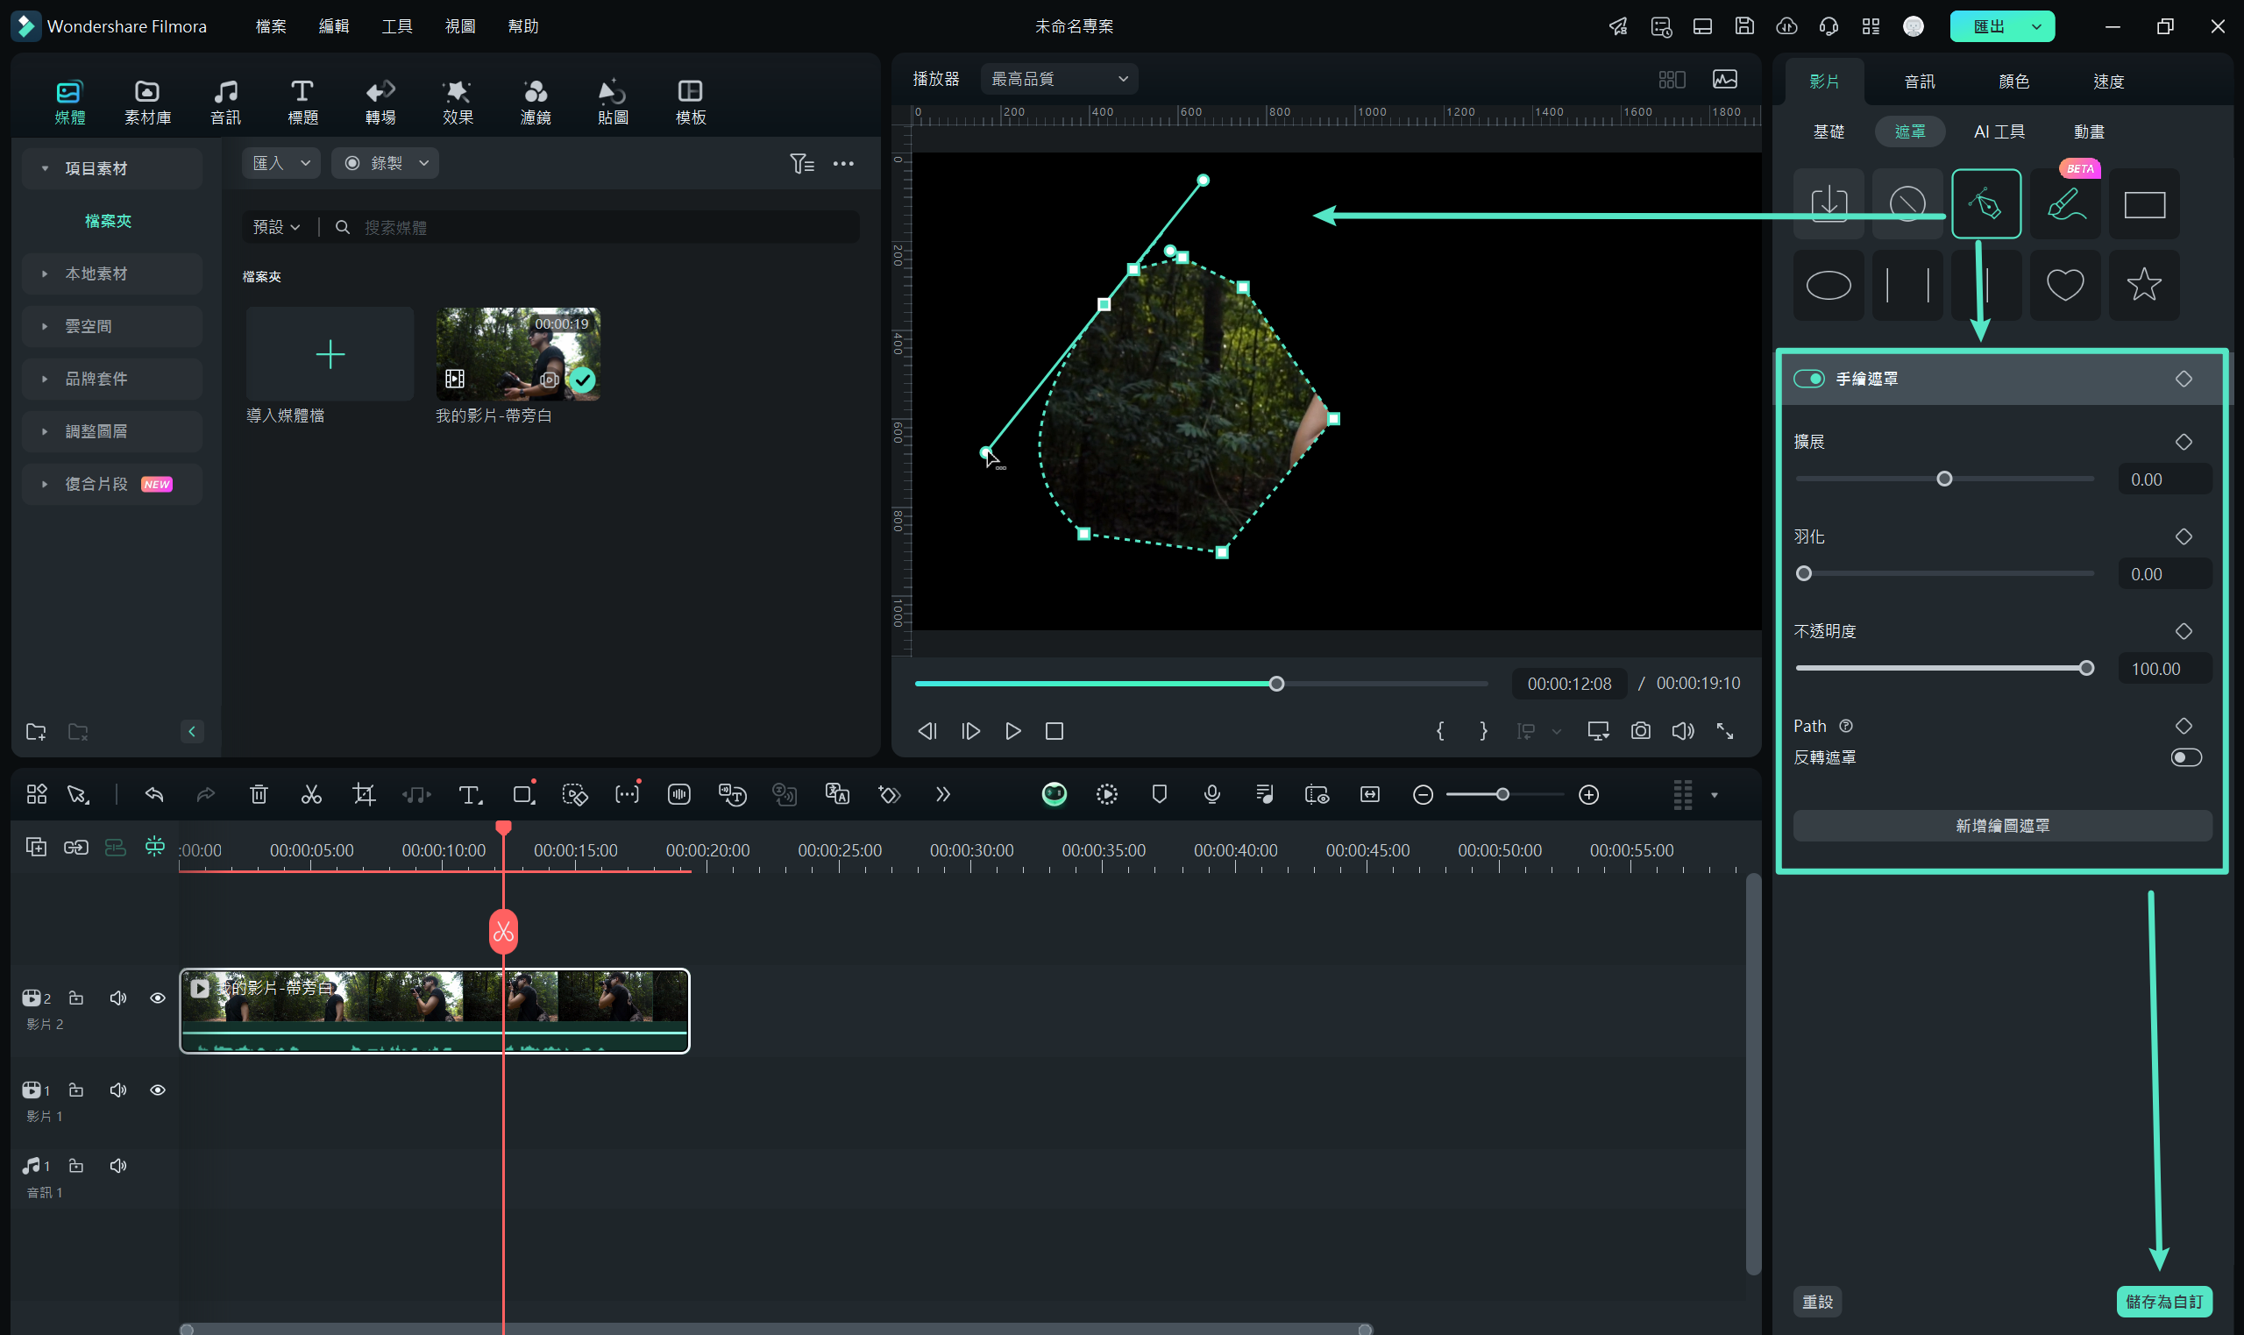This screenshot has width=2244, height=1335.
Task: Select the heart mask shape
Action: 2063,286
